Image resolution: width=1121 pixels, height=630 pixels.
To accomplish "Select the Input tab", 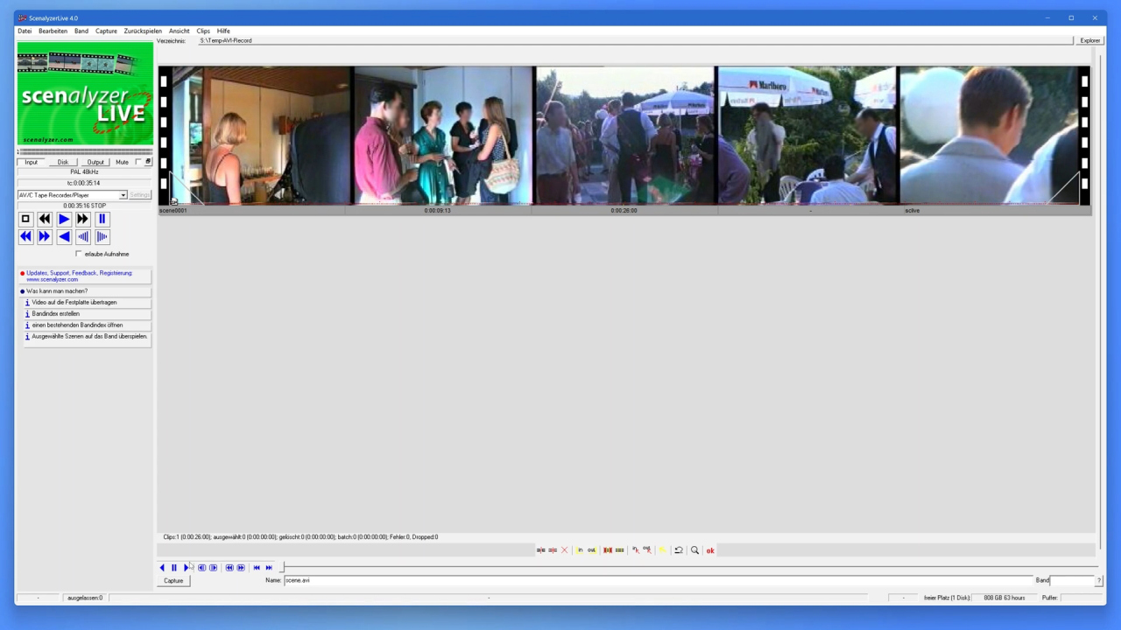I will pyautogui.click(x=31, y=162).
